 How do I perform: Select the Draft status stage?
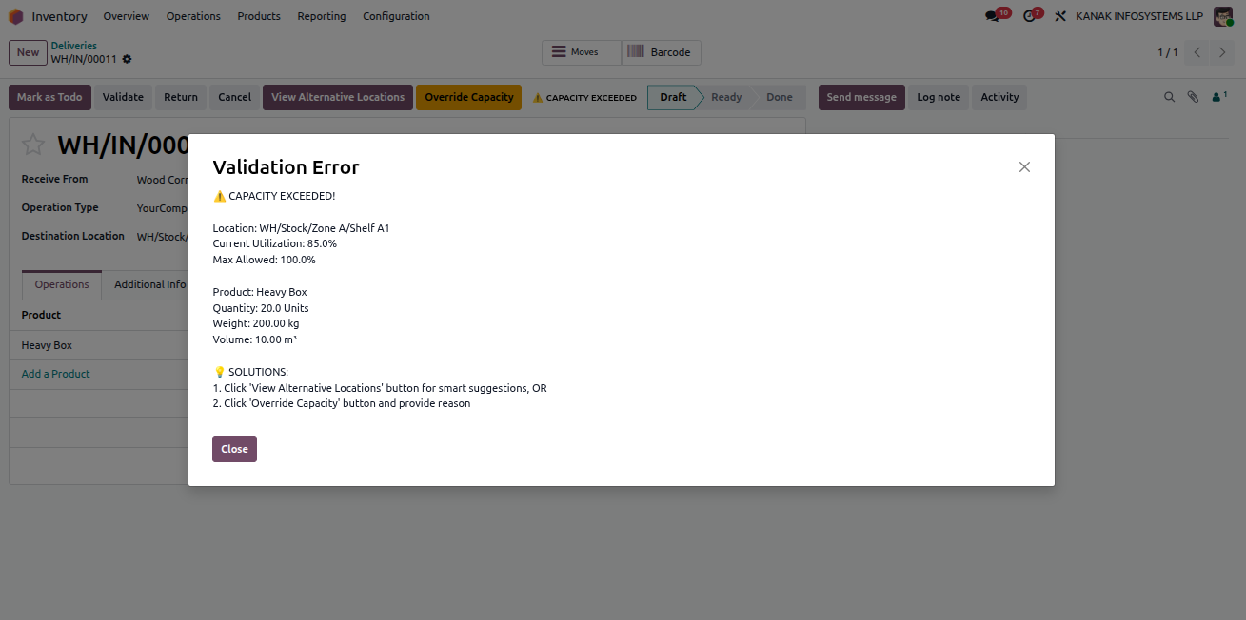tap(673, 97)
